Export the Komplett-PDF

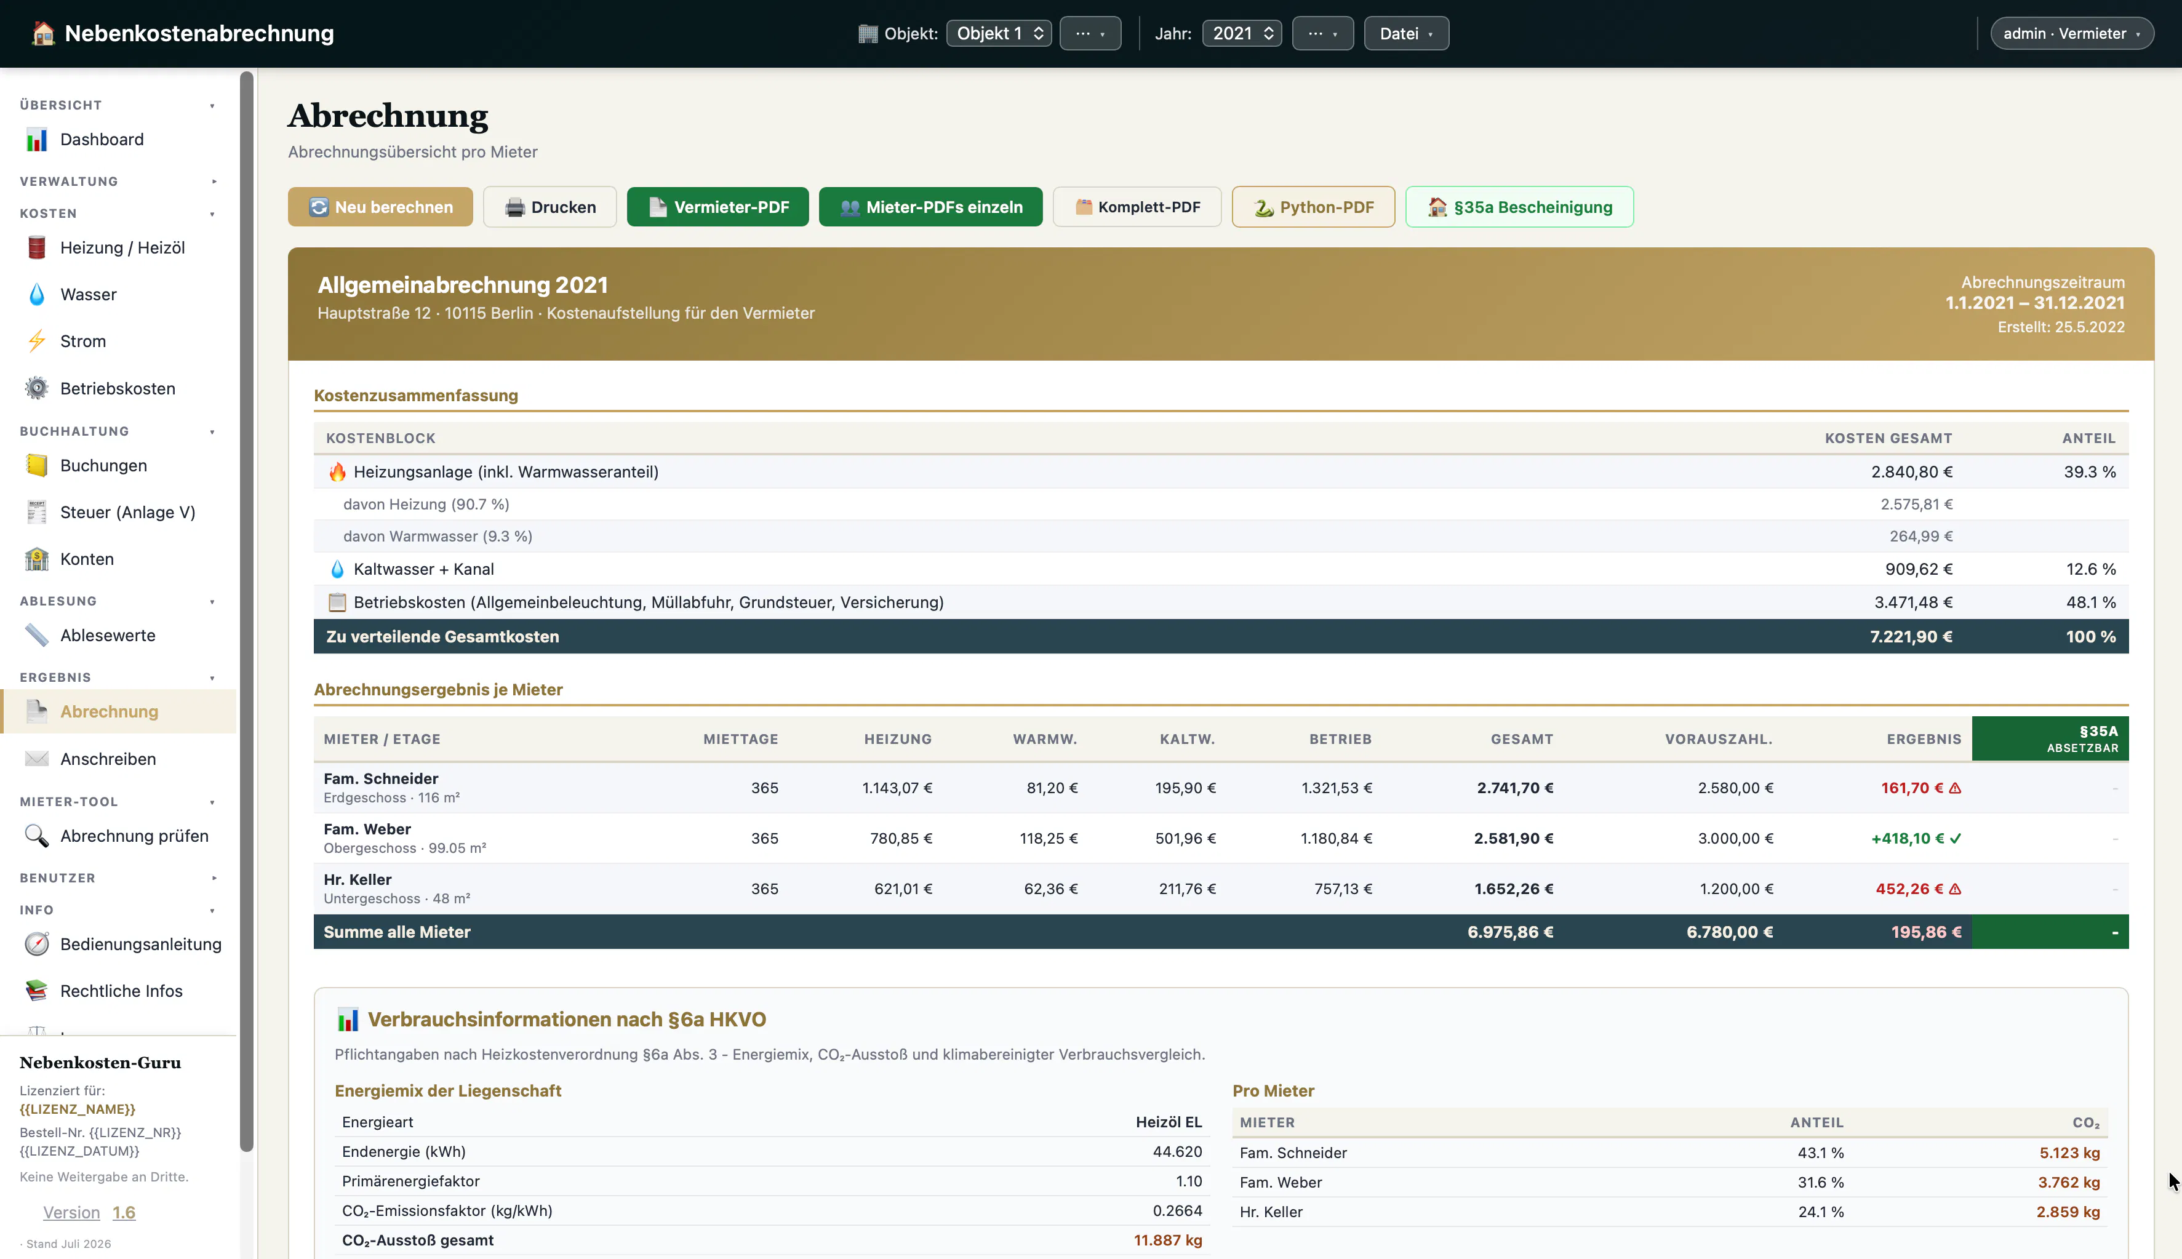tap(1137, 207)
